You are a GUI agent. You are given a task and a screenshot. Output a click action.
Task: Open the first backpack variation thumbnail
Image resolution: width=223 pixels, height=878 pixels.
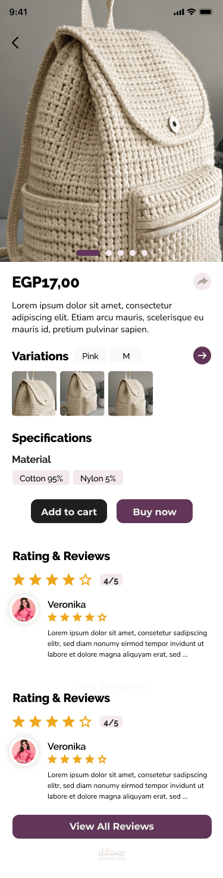pyautogui.click(x=34, y=393)
